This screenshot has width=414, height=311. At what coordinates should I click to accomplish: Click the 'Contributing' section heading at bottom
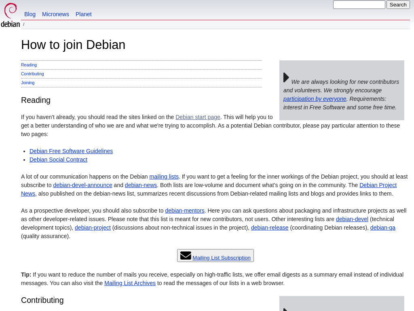coord(42,300)
